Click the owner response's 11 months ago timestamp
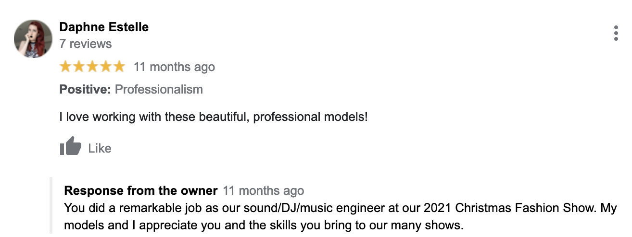632x237 pixels. (x=264, y=190)
